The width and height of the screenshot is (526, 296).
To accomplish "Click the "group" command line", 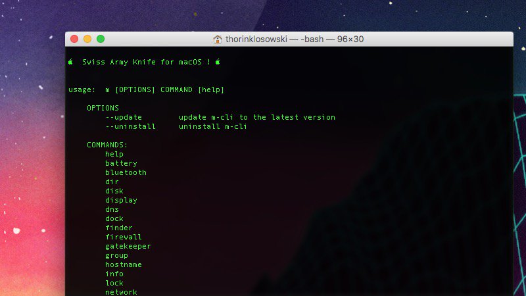I will pyautogui.click(x=117, y=255).
